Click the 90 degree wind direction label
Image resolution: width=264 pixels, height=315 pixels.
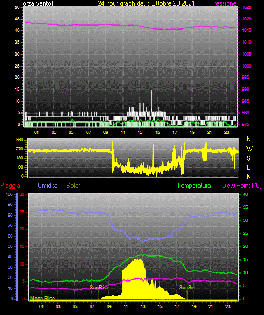20,167
